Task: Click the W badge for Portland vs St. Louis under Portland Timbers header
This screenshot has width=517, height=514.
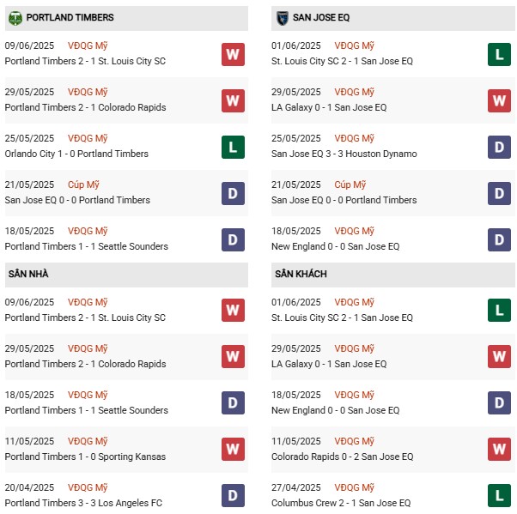Action: point(233,54)
